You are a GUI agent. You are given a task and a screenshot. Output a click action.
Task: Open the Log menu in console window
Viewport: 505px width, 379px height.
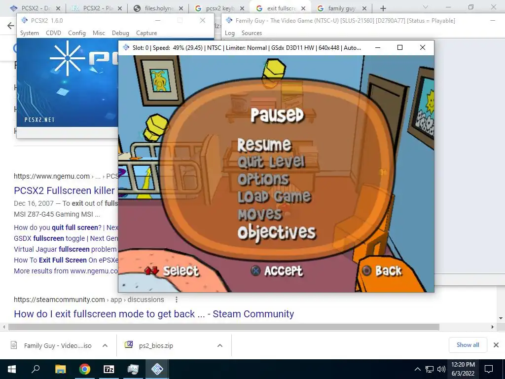tap(230, 33)
